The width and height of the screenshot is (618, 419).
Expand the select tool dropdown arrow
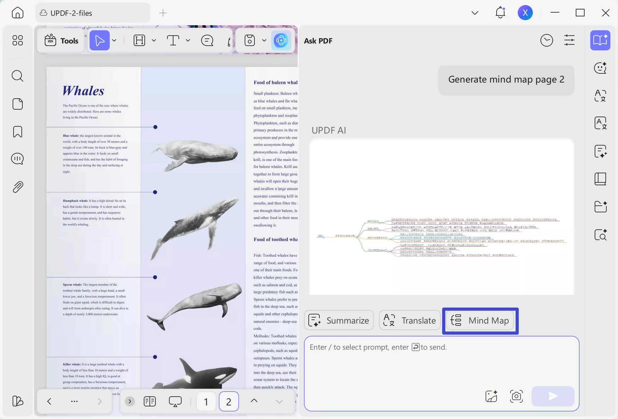pyautogui.click(x=114, y=40)
